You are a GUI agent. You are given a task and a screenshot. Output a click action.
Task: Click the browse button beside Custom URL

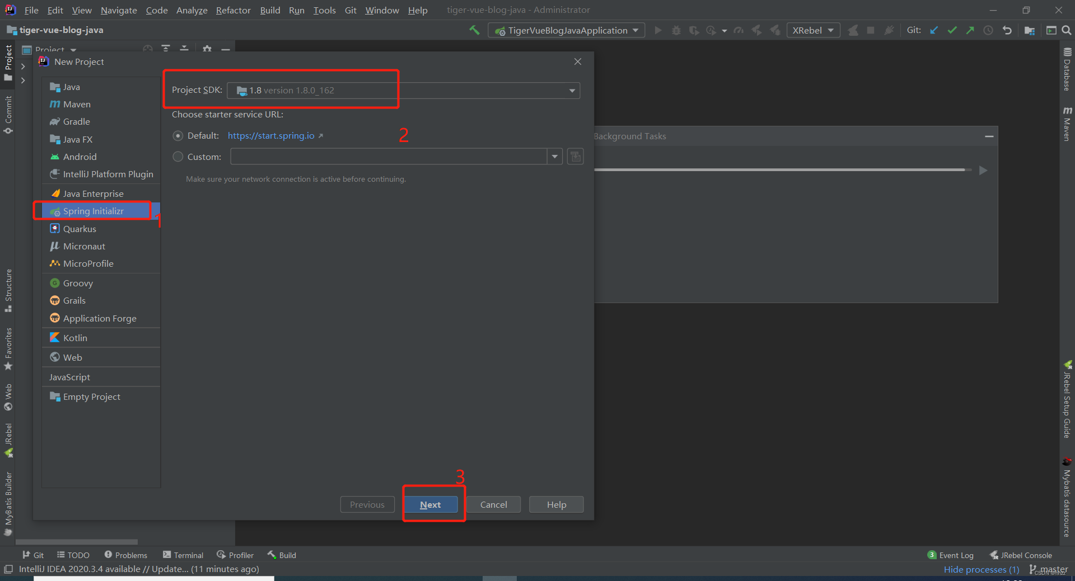tap(576, 157)
